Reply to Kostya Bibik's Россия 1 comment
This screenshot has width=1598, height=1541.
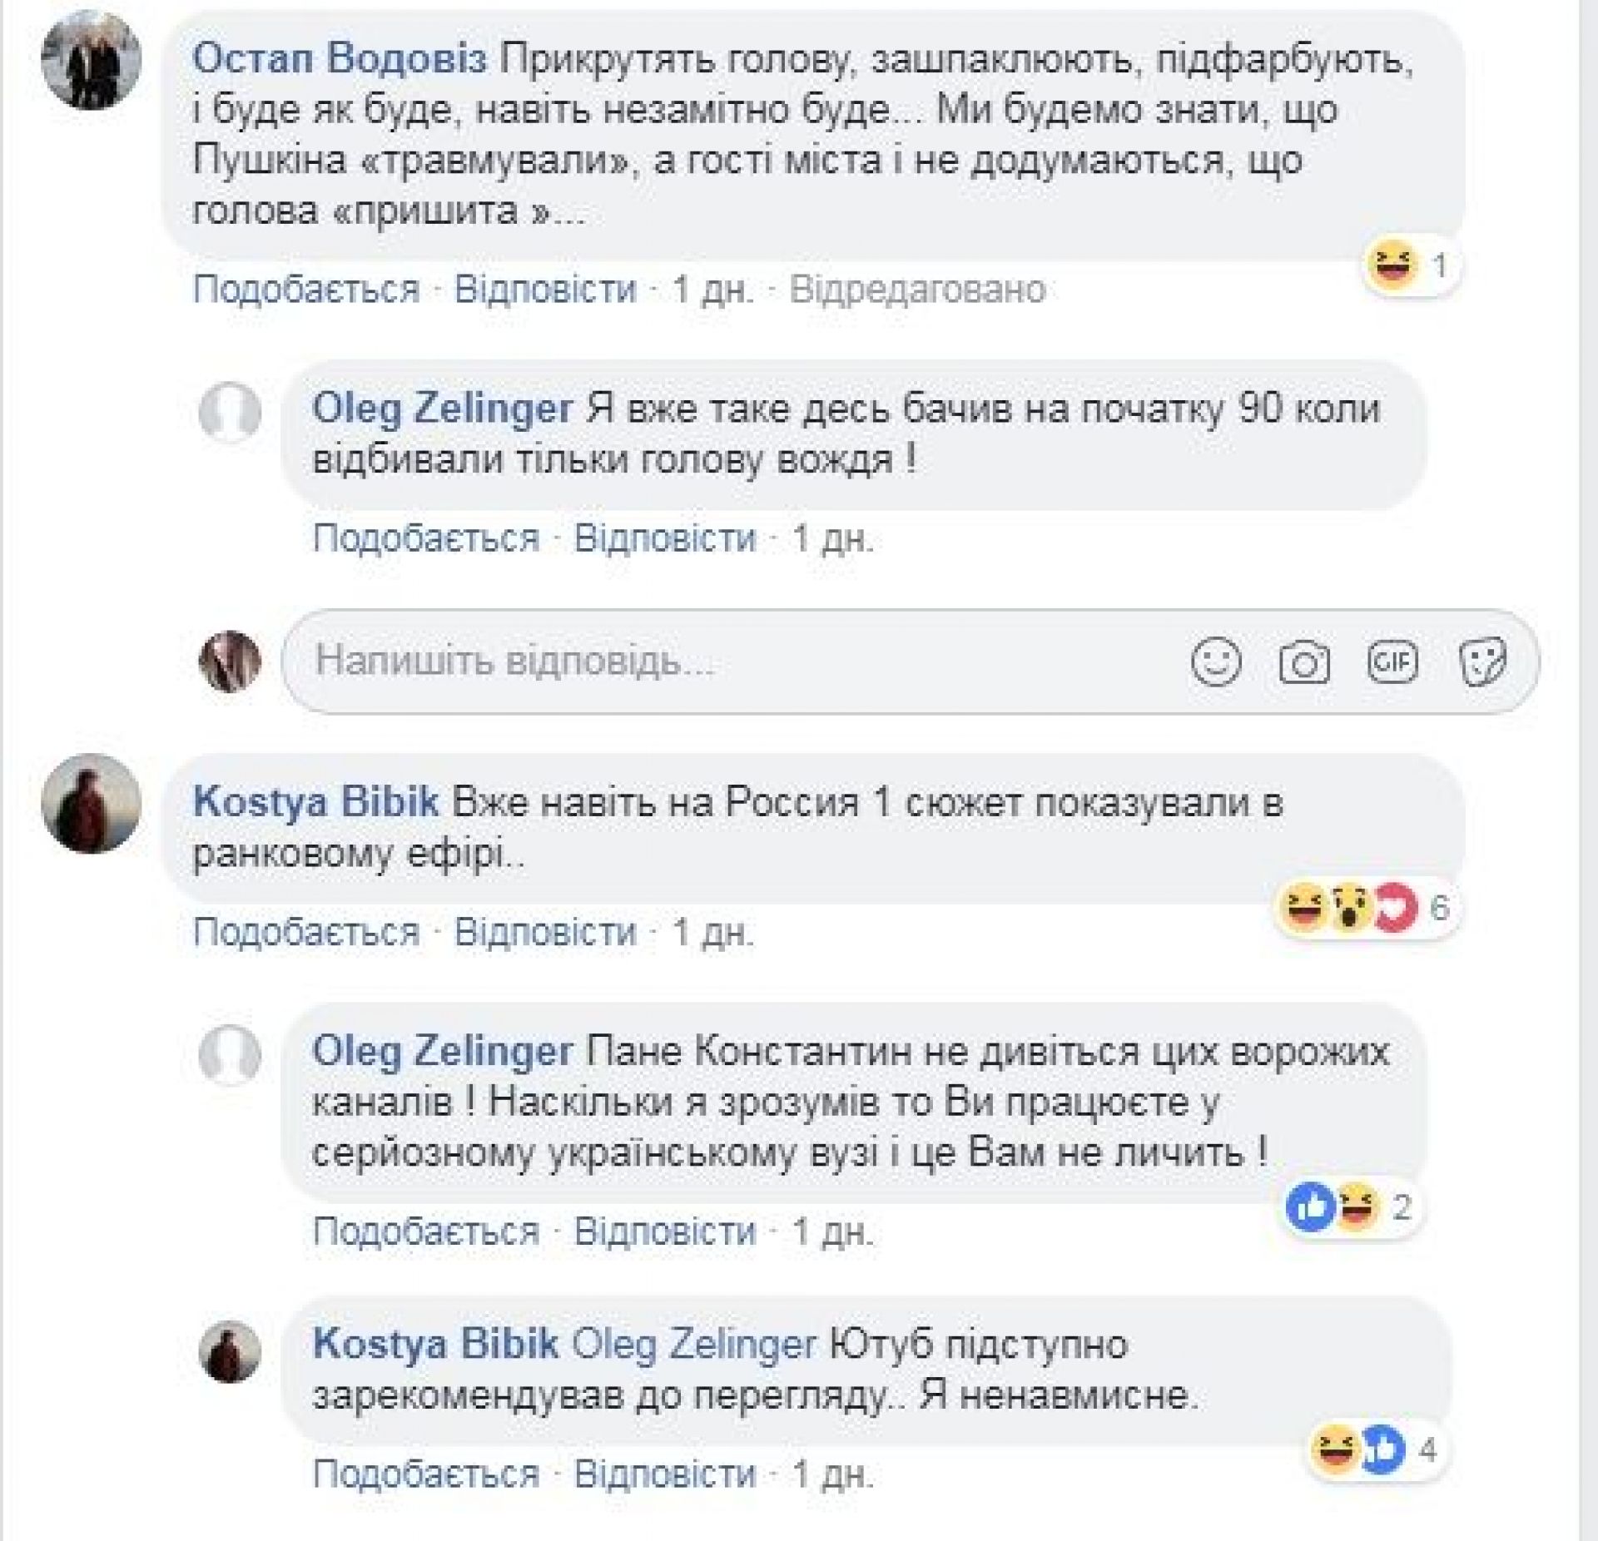(545, 932)
